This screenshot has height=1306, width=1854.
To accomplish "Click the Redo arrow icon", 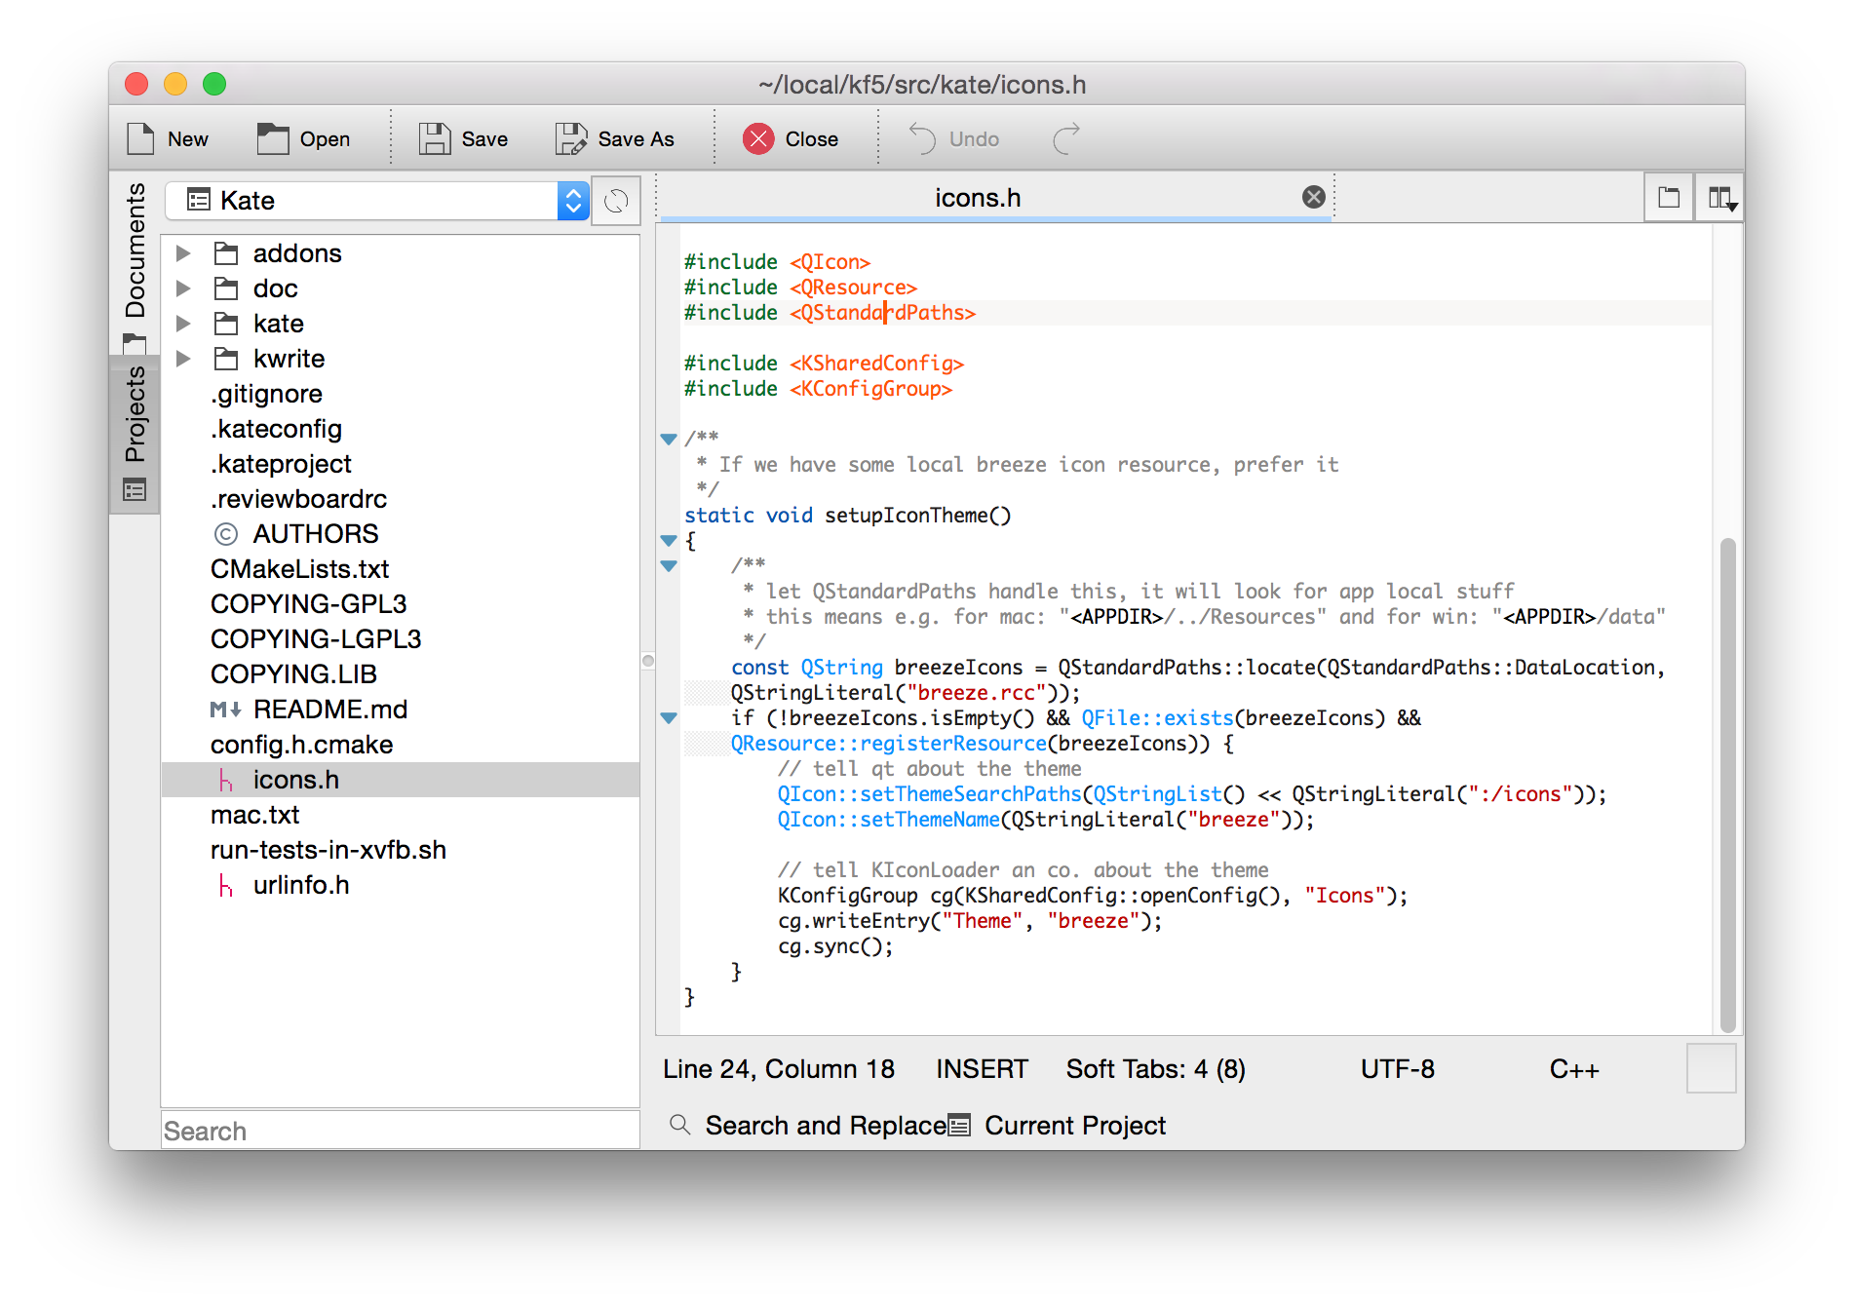I will coord(1066,137).
